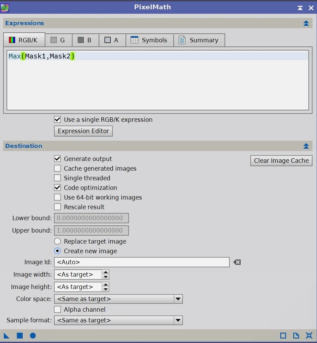Increase Image height with up arrow

point(105,285)
